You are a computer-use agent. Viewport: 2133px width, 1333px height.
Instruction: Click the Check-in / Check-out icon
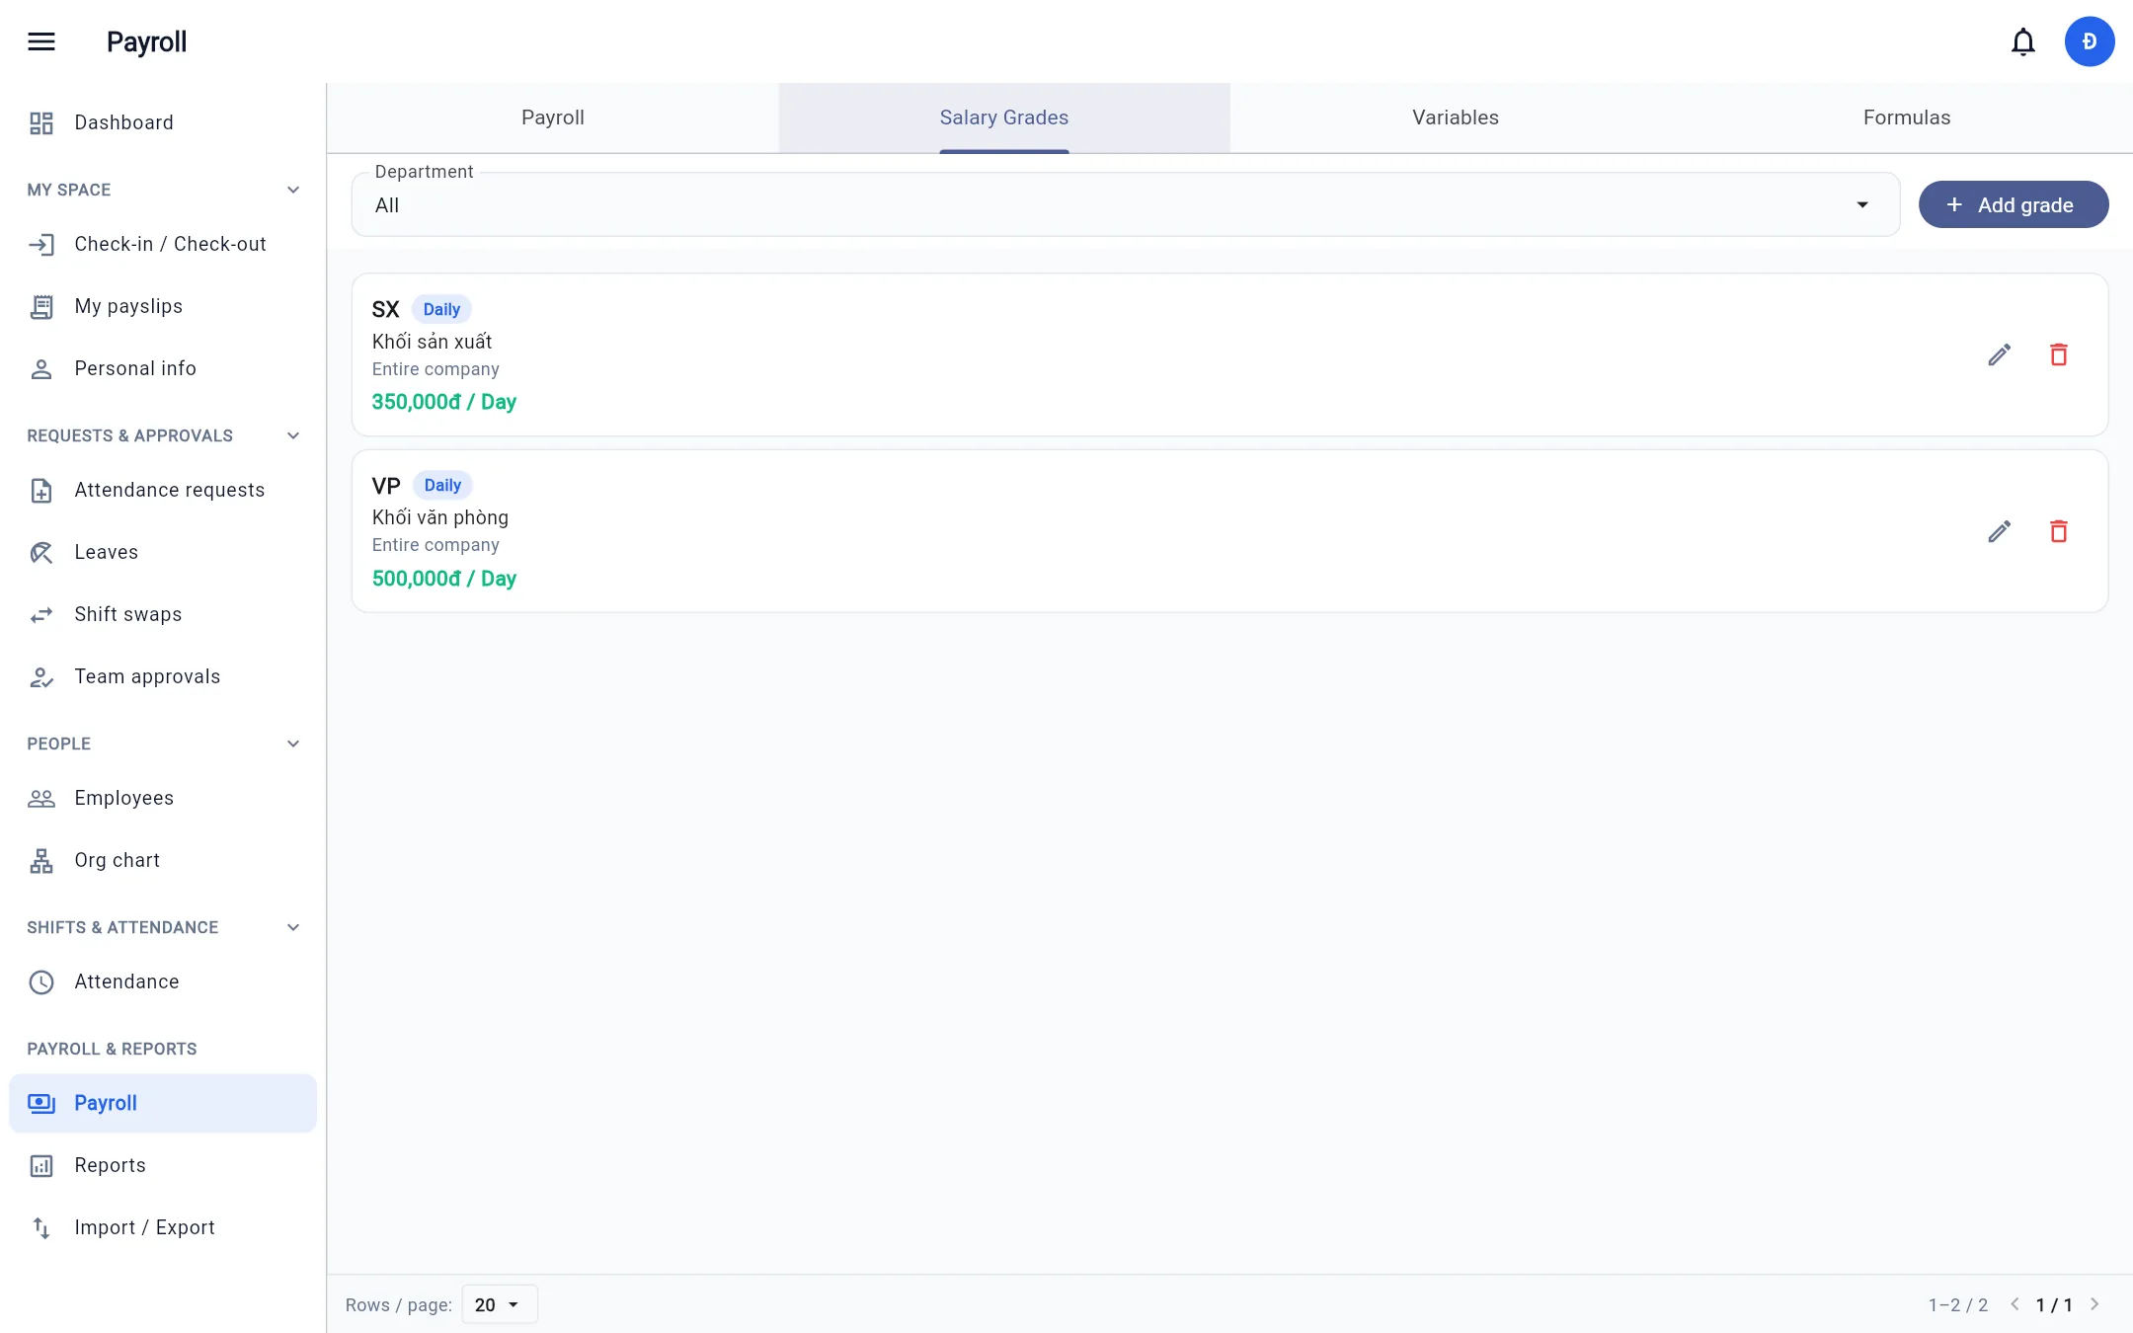[x=41, y=244]
